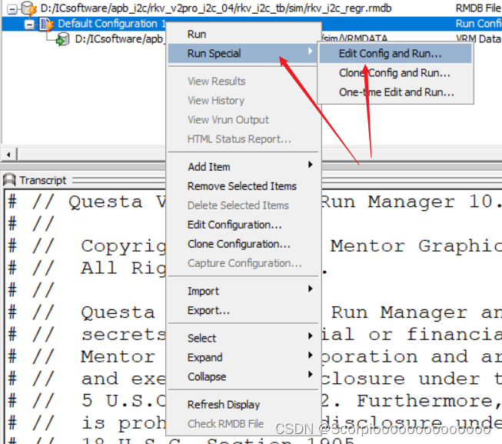Click the VRMDATA database icon
Image resolution: width=502 pixels, height=444 pixels.
[x=62, y=39]
